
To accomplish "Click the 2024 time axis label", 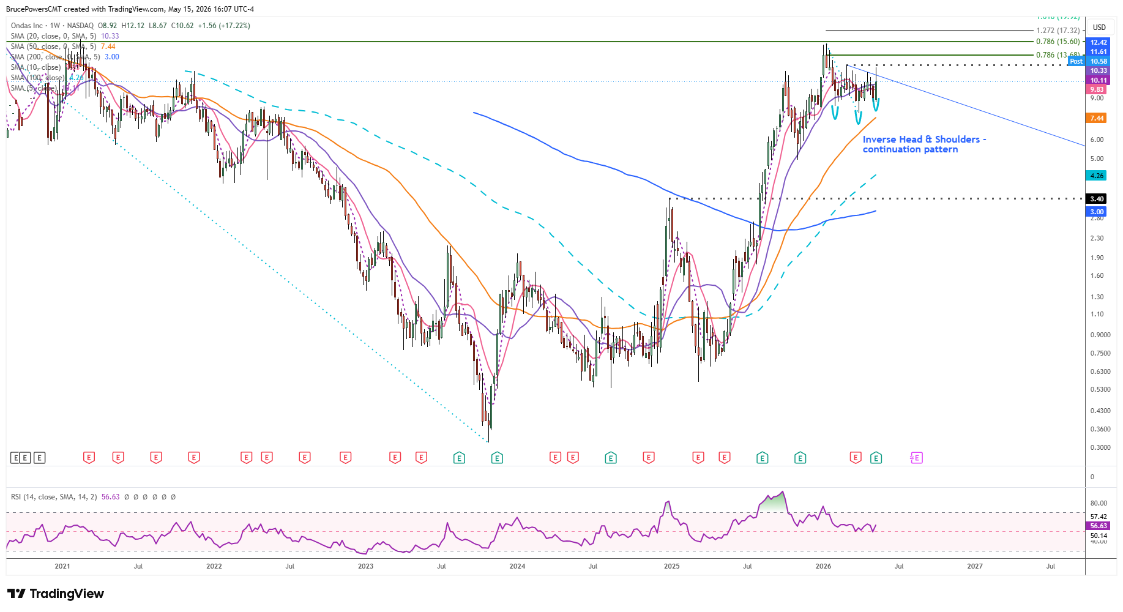I will (517, 566).
